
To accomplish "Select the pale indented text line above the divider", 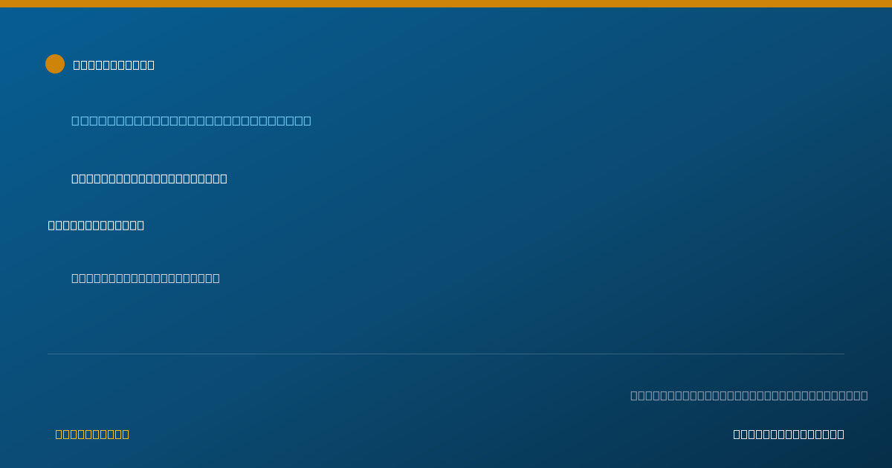I will click(x=146, y=278).
